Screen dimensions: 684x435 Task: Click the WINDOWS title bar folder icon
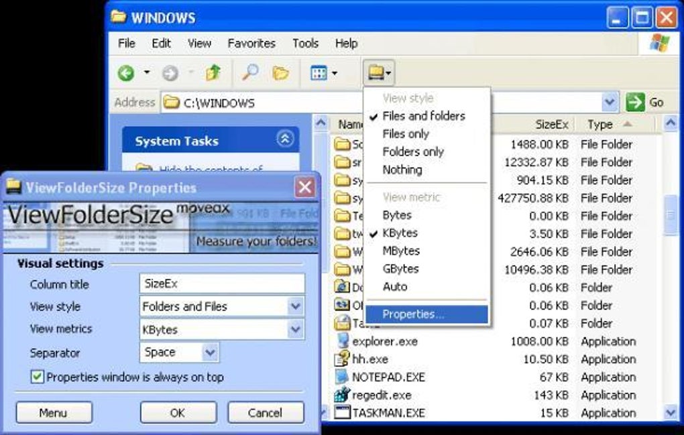point(119,17)
